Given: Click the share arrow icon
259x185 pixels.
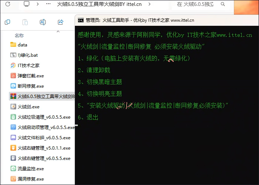Looking at the screenshot, I should tap(61, 22).
